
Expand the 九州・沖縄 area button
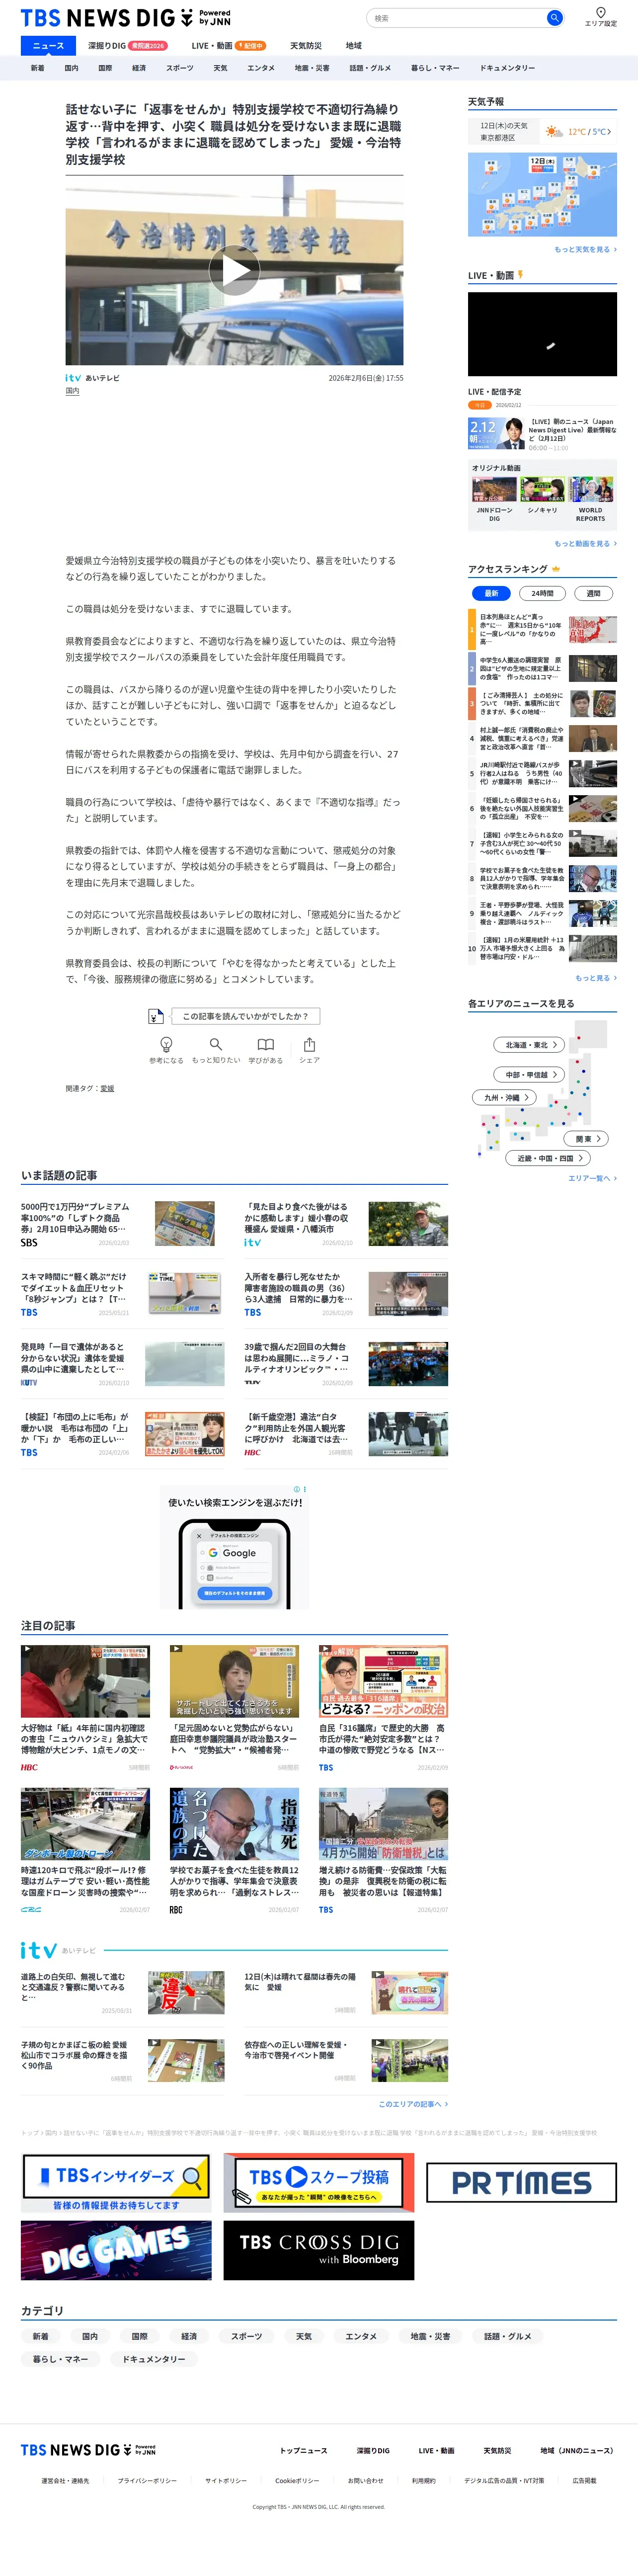pyautogui.click(x=504, y=1098)
